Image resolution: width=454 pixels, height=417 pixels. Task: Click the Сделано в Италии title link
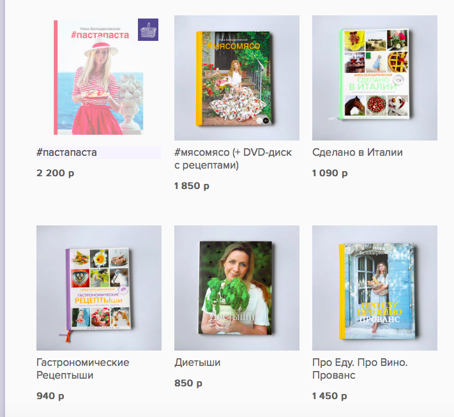tap(358, 153)
